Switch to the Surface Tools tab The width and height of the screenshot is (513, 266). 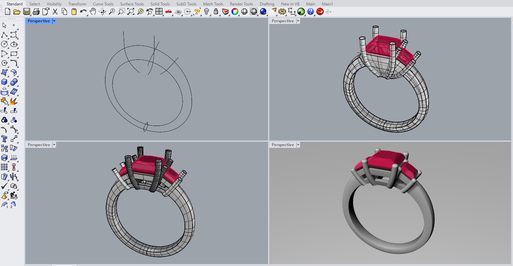[x=132, y=4]
